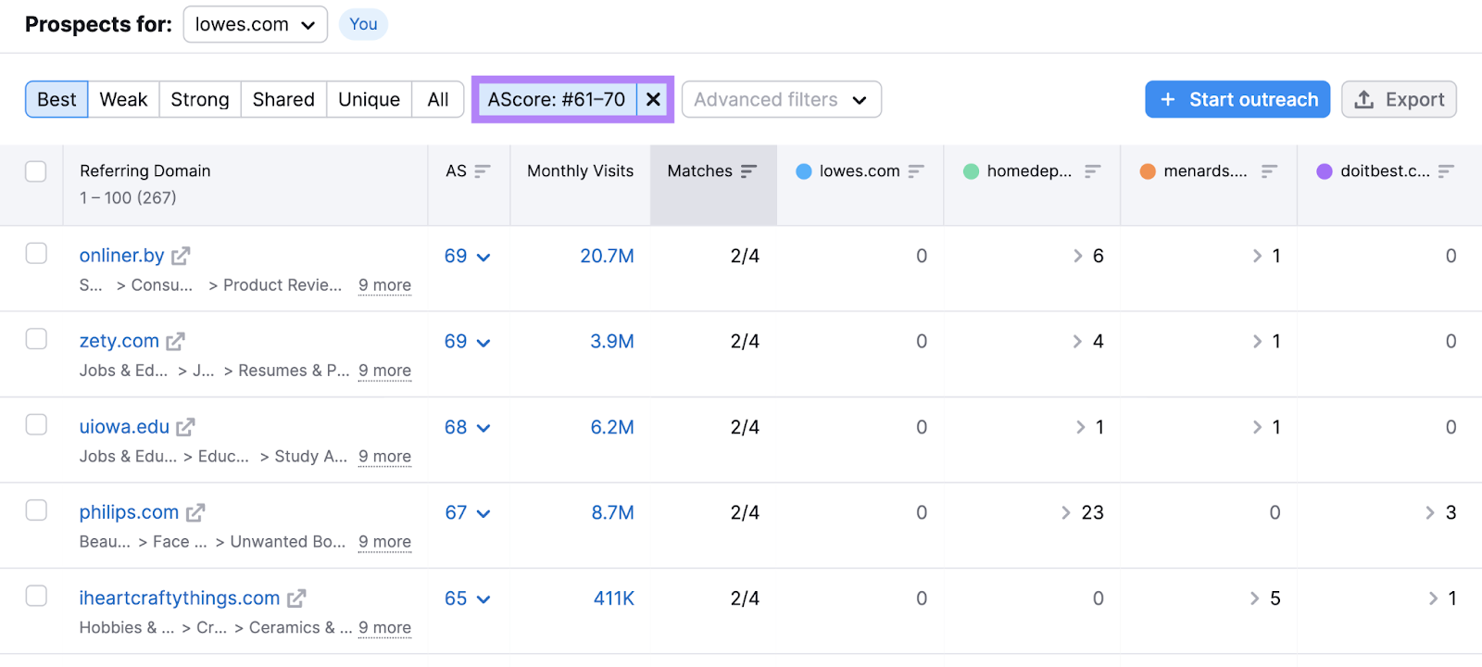Image resolution: width=1482 pixels, height=667 pixels.
Task: Switch to the Best tab
Action: coord(57,99)
